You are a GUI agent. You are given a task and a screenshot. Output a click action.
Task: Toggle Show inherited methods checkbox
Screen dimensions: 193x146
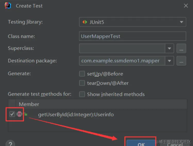(x=82, y=94)
